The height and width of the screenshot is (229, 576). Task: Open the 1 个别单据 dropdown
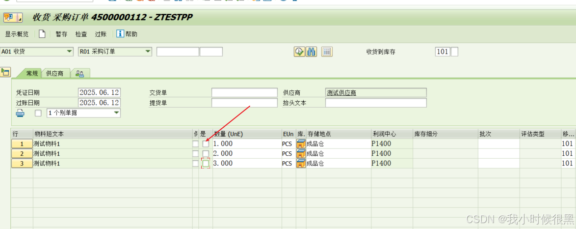click(x=83, y=114)
